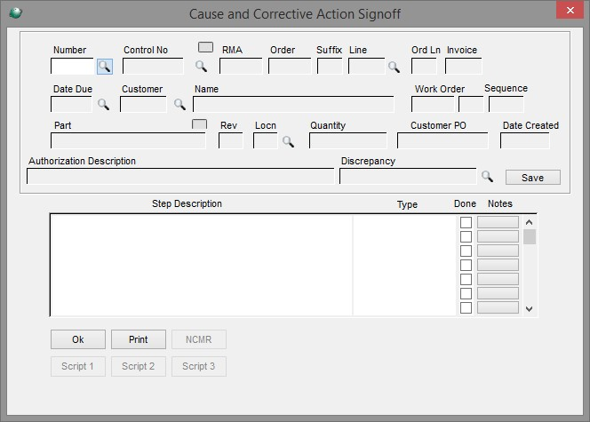
Task: Click the small gray button beside RMA label
Action: point(205,47)
